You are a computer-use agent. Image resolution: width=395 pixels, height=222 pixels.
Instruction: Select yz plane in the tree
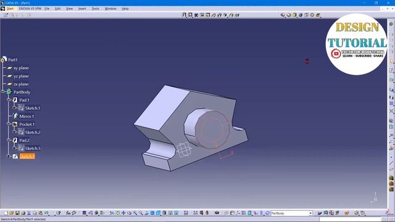tap(21, 76)
